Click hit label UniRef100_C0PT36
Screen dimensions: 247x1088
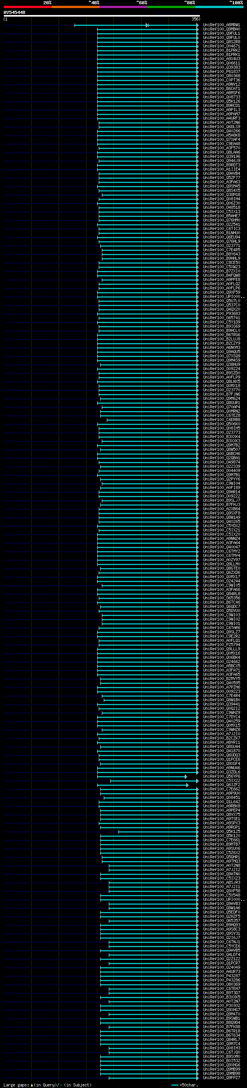221,80
